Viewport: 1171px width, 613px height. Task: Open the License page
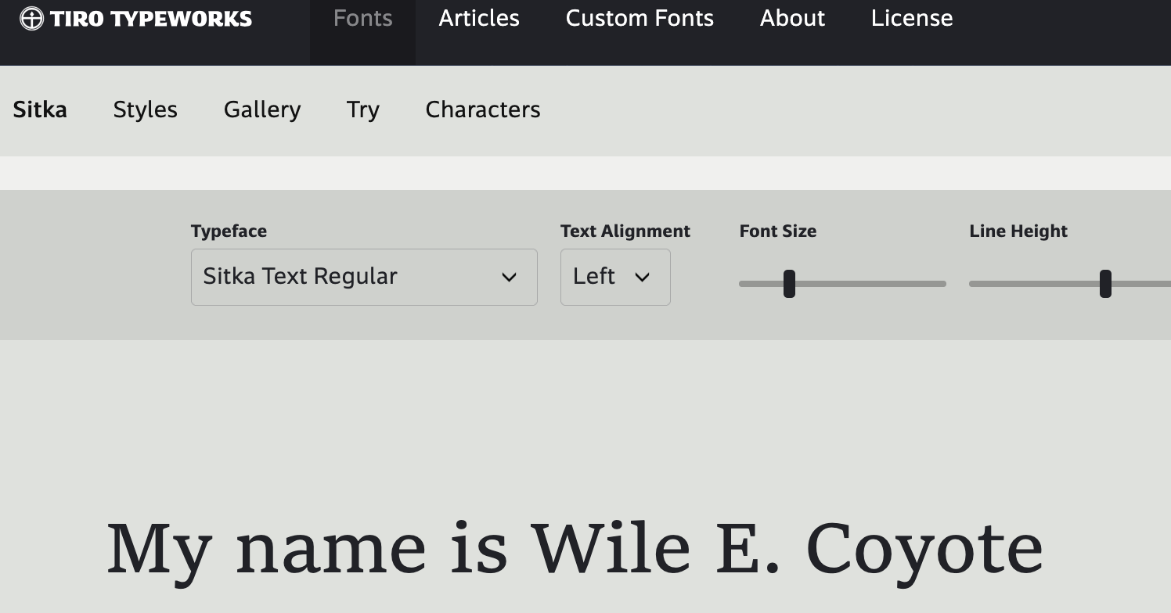912,19
